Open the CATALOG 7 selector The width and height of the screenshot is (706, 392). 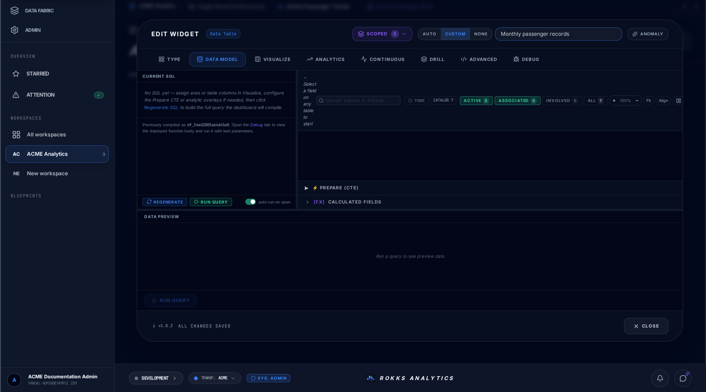pos(443,101)
